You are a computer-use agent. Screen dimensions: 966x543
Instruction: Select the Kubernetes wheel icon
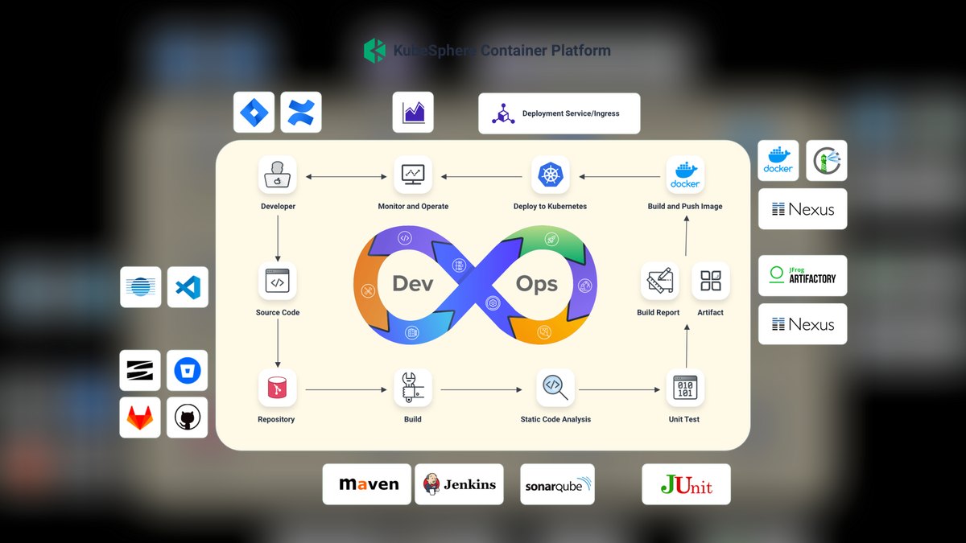point(551,175)
